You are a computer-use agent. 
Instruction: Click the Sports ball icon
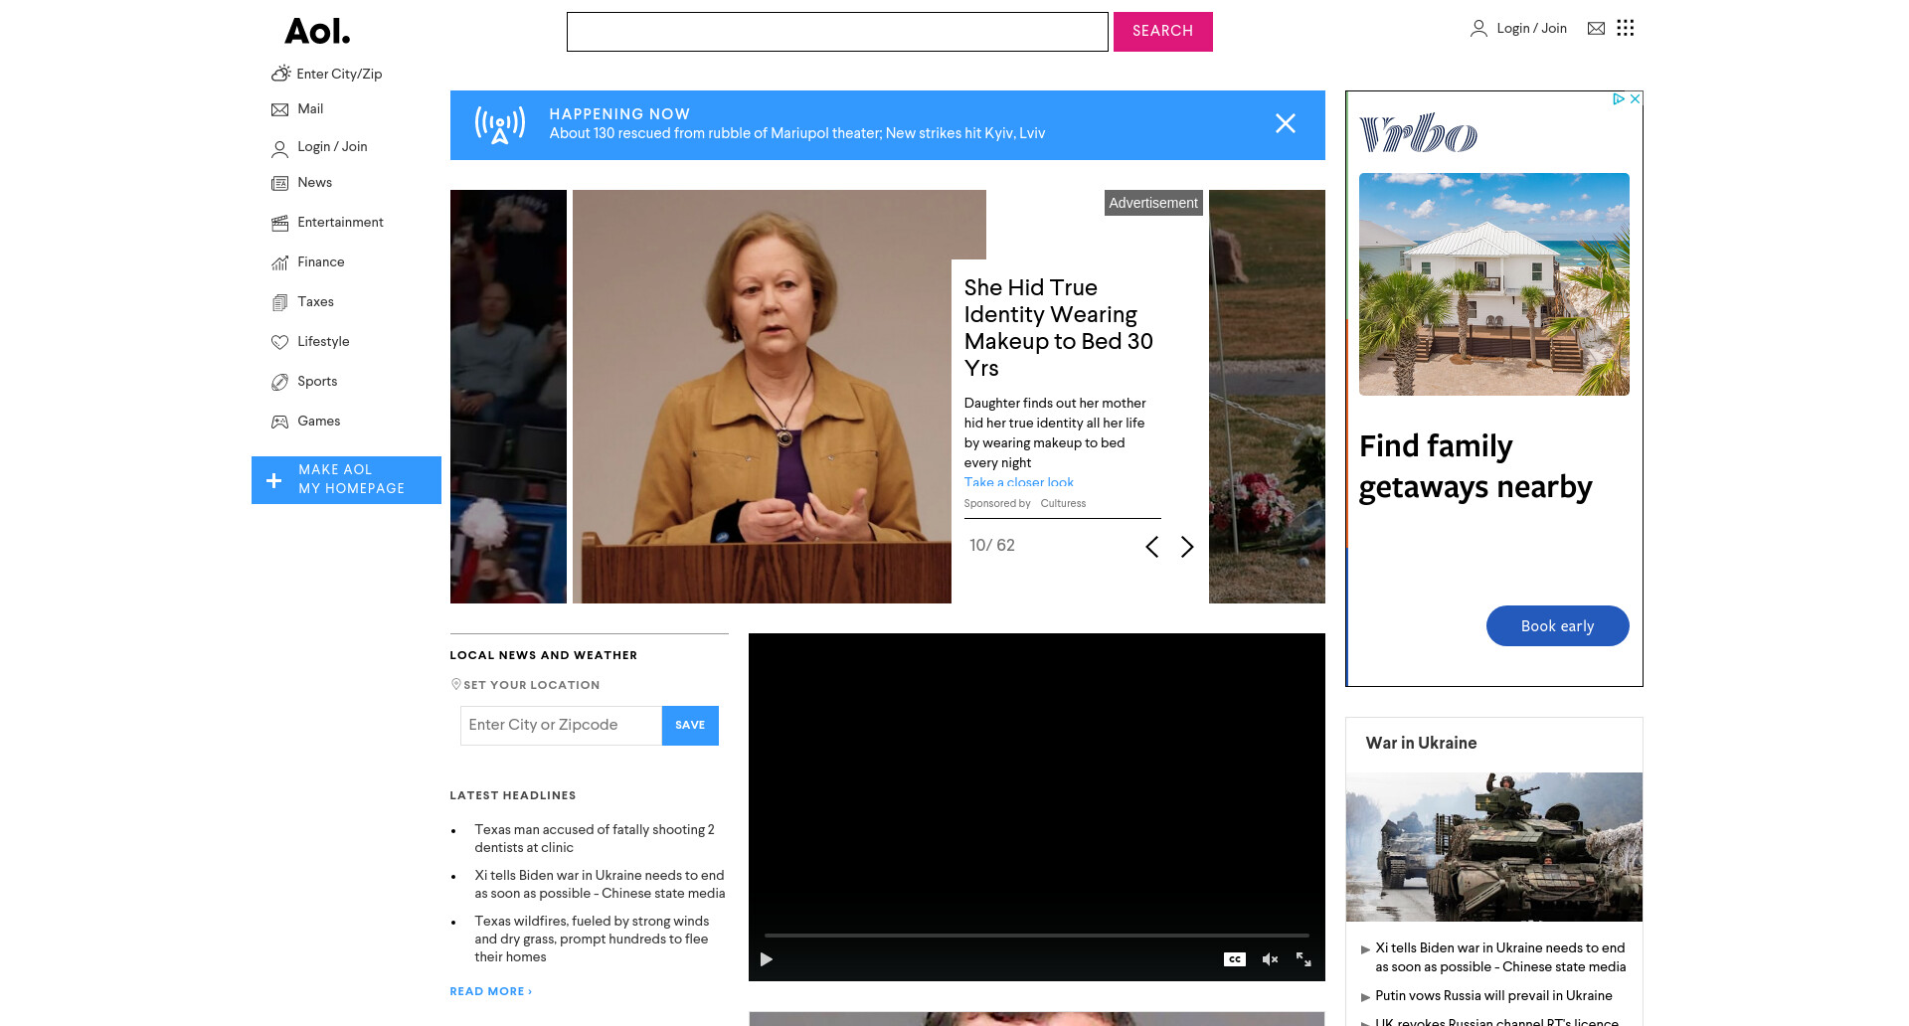click(x=280, y=382)
